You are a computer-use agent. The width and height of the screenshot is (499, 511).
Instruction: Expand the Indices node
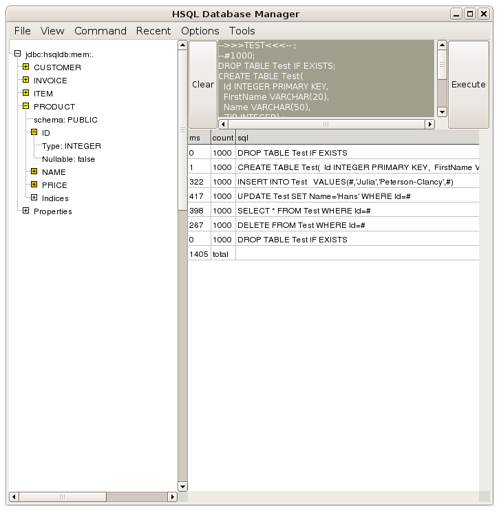pos(34,198)
